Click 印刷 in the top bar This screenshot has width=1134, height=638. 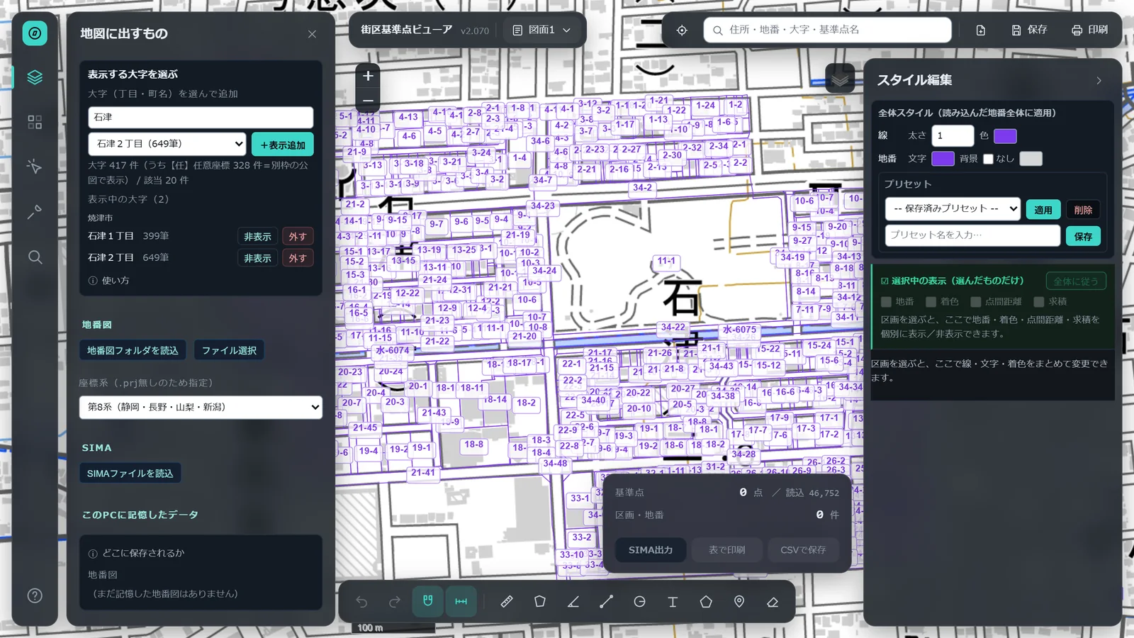[x=1089, y=30]
